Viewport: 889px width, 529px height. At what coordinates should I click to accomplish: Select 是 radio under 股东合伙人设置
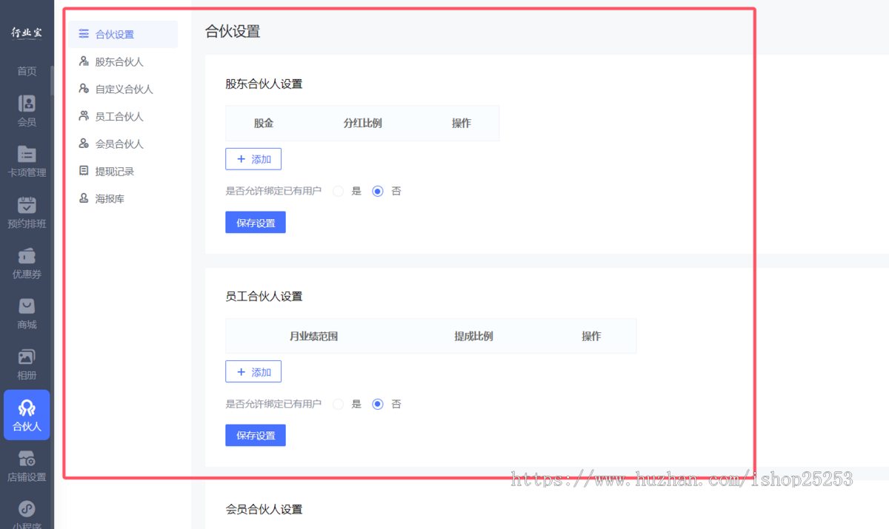(338, 191)
